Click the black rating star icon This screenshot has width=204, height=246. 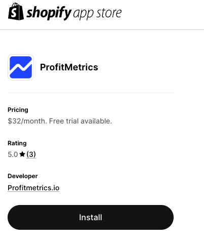point(22,154)
